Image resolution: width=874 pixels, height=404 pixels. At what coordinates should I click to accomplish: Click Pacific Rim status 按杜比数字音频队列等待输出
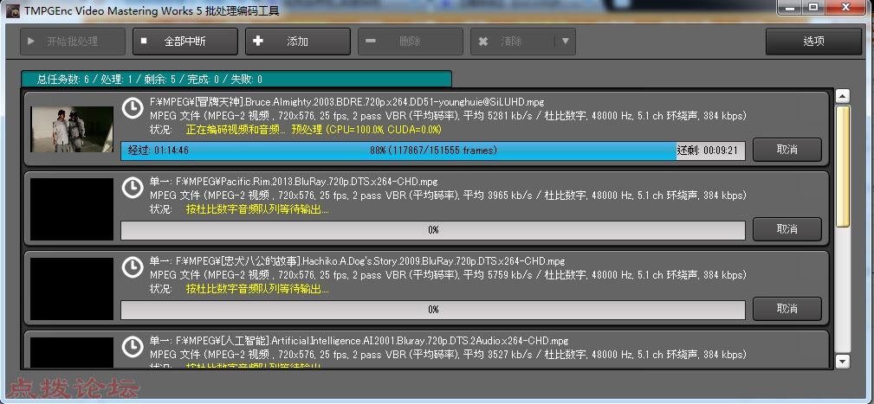[x=257, y=210]
